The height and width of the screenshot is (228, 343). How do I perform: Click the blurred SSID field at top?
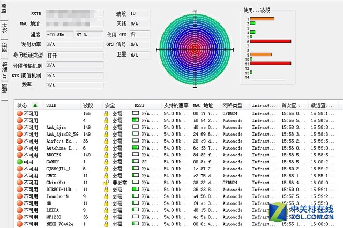[75, 13]
